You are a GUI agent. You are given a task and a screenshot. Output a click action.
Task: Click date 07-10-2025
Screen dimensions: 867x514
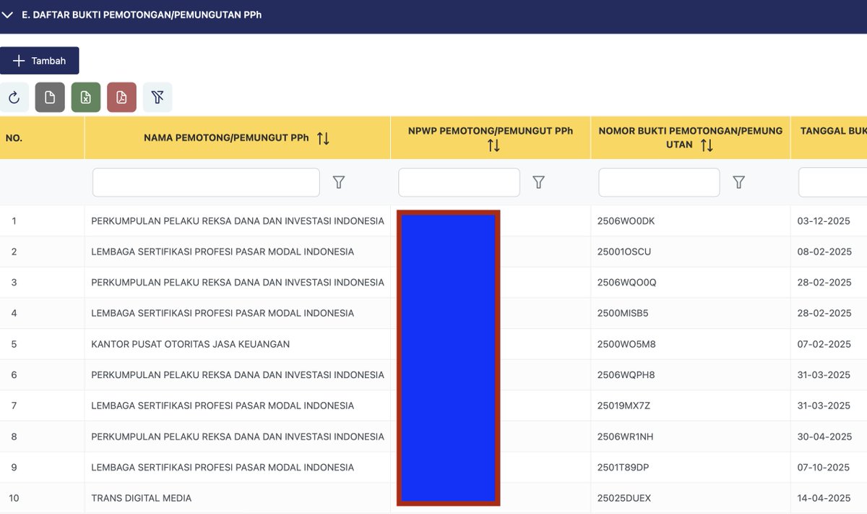823,467
